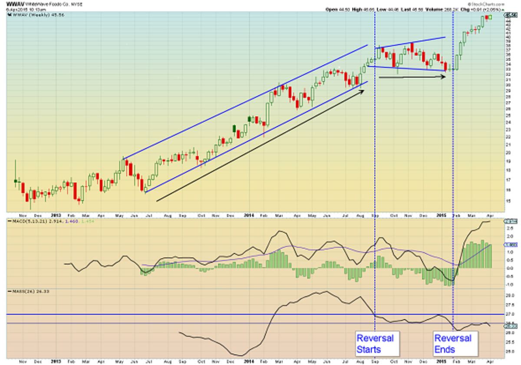Click the MASS(26) 26.33 indicator legend

coord(28,291)
